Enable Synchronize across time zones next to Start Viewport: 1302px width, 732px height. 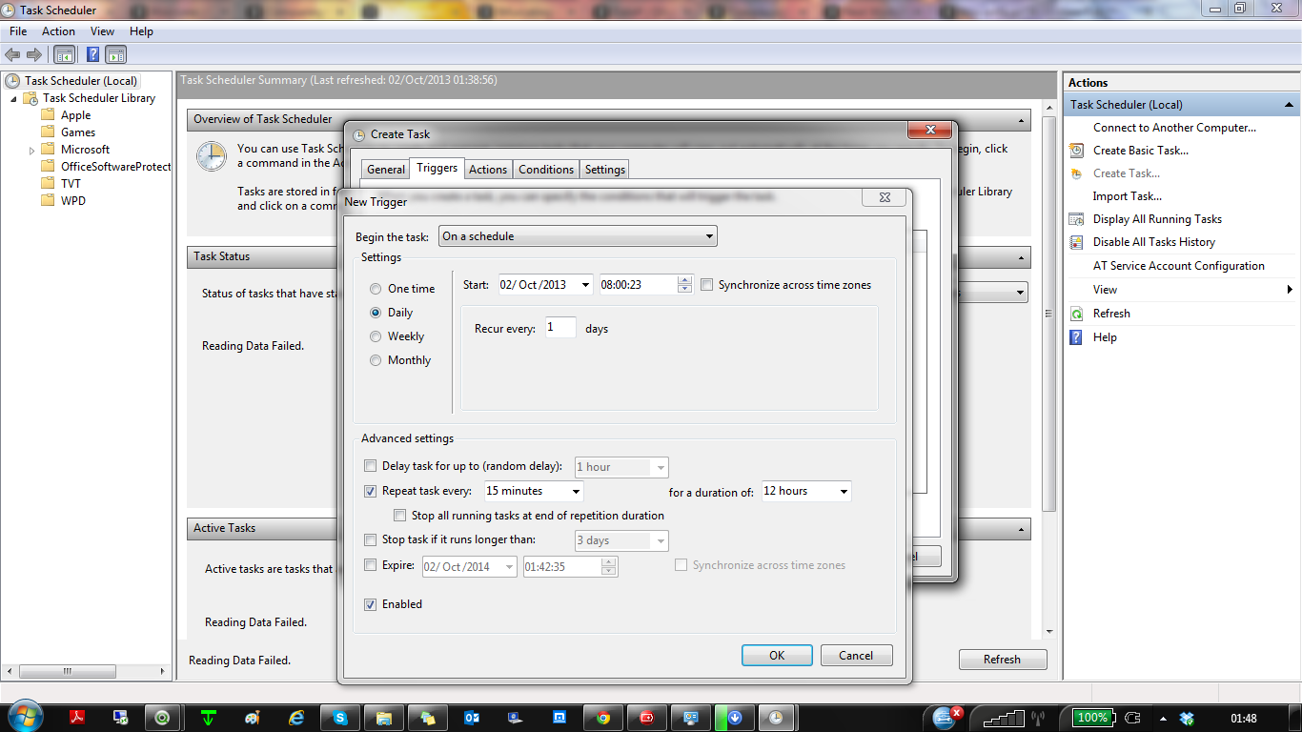[707, 285]
